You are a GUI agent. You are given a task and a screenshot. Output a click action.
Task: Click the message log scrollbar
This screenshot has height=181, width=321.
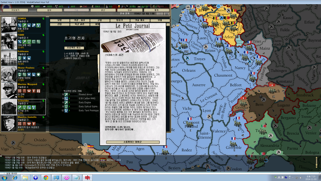click(x=317, y=162)
